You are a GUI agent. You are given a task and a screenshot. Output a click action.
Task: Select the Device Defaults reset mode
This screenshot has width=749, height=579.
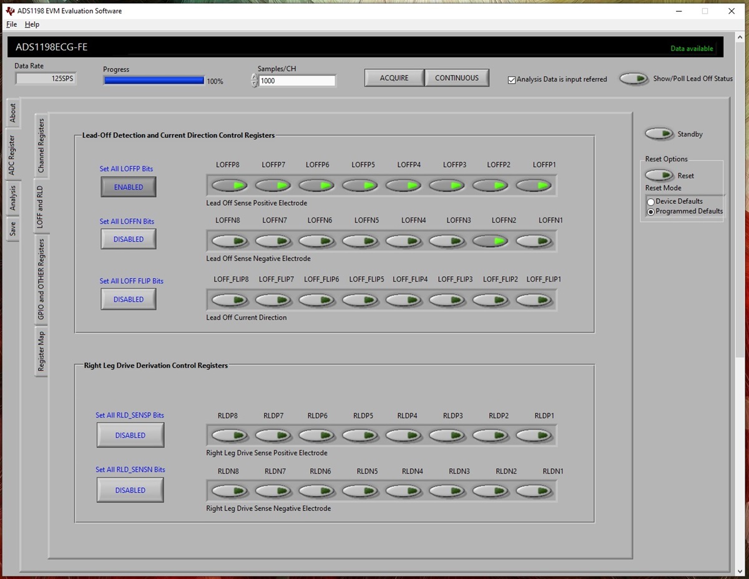pyautogui.click(x=651, y=202)
